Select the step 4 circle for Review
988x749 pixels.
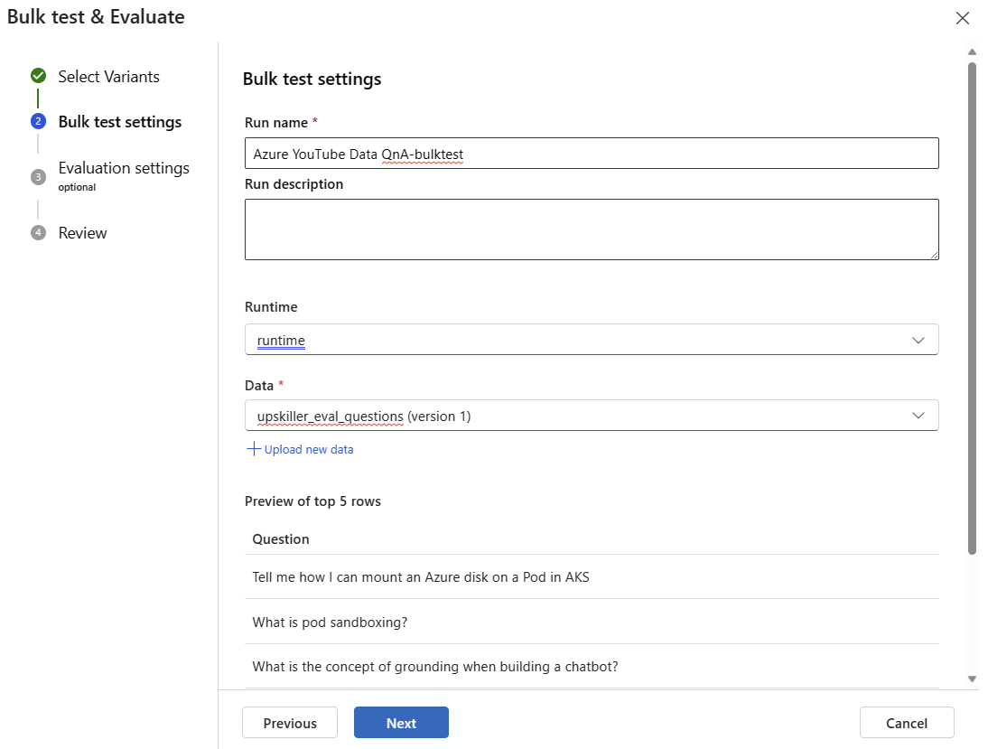(38, 232)
